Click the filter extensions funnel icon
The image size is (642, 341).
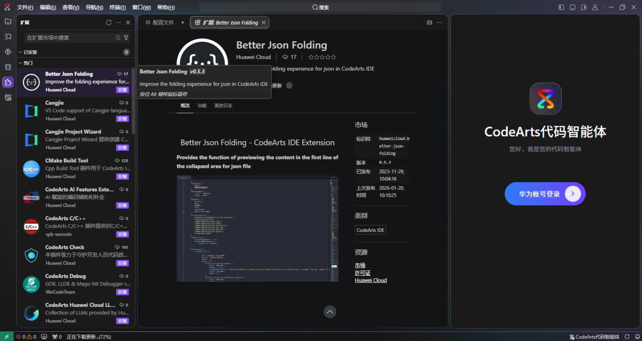[126, 38]
